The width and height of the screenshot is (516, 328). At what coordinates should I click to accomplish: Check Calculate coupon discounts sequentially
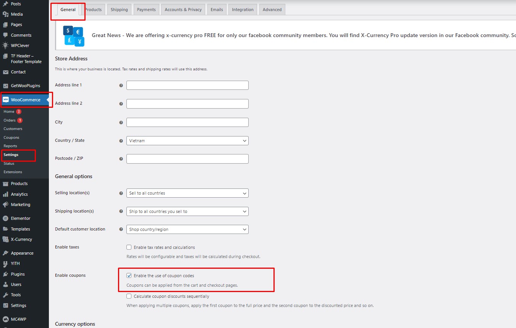[129, 296]
